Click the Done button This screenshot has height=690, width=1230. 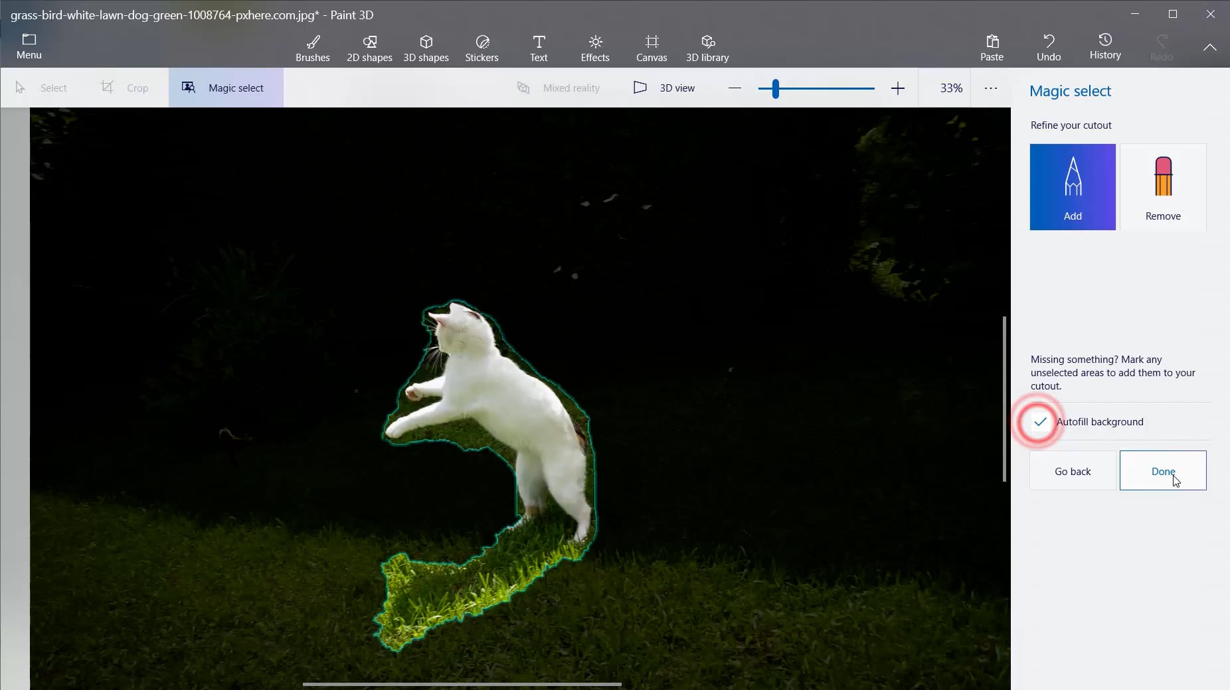pos(1163,471)
